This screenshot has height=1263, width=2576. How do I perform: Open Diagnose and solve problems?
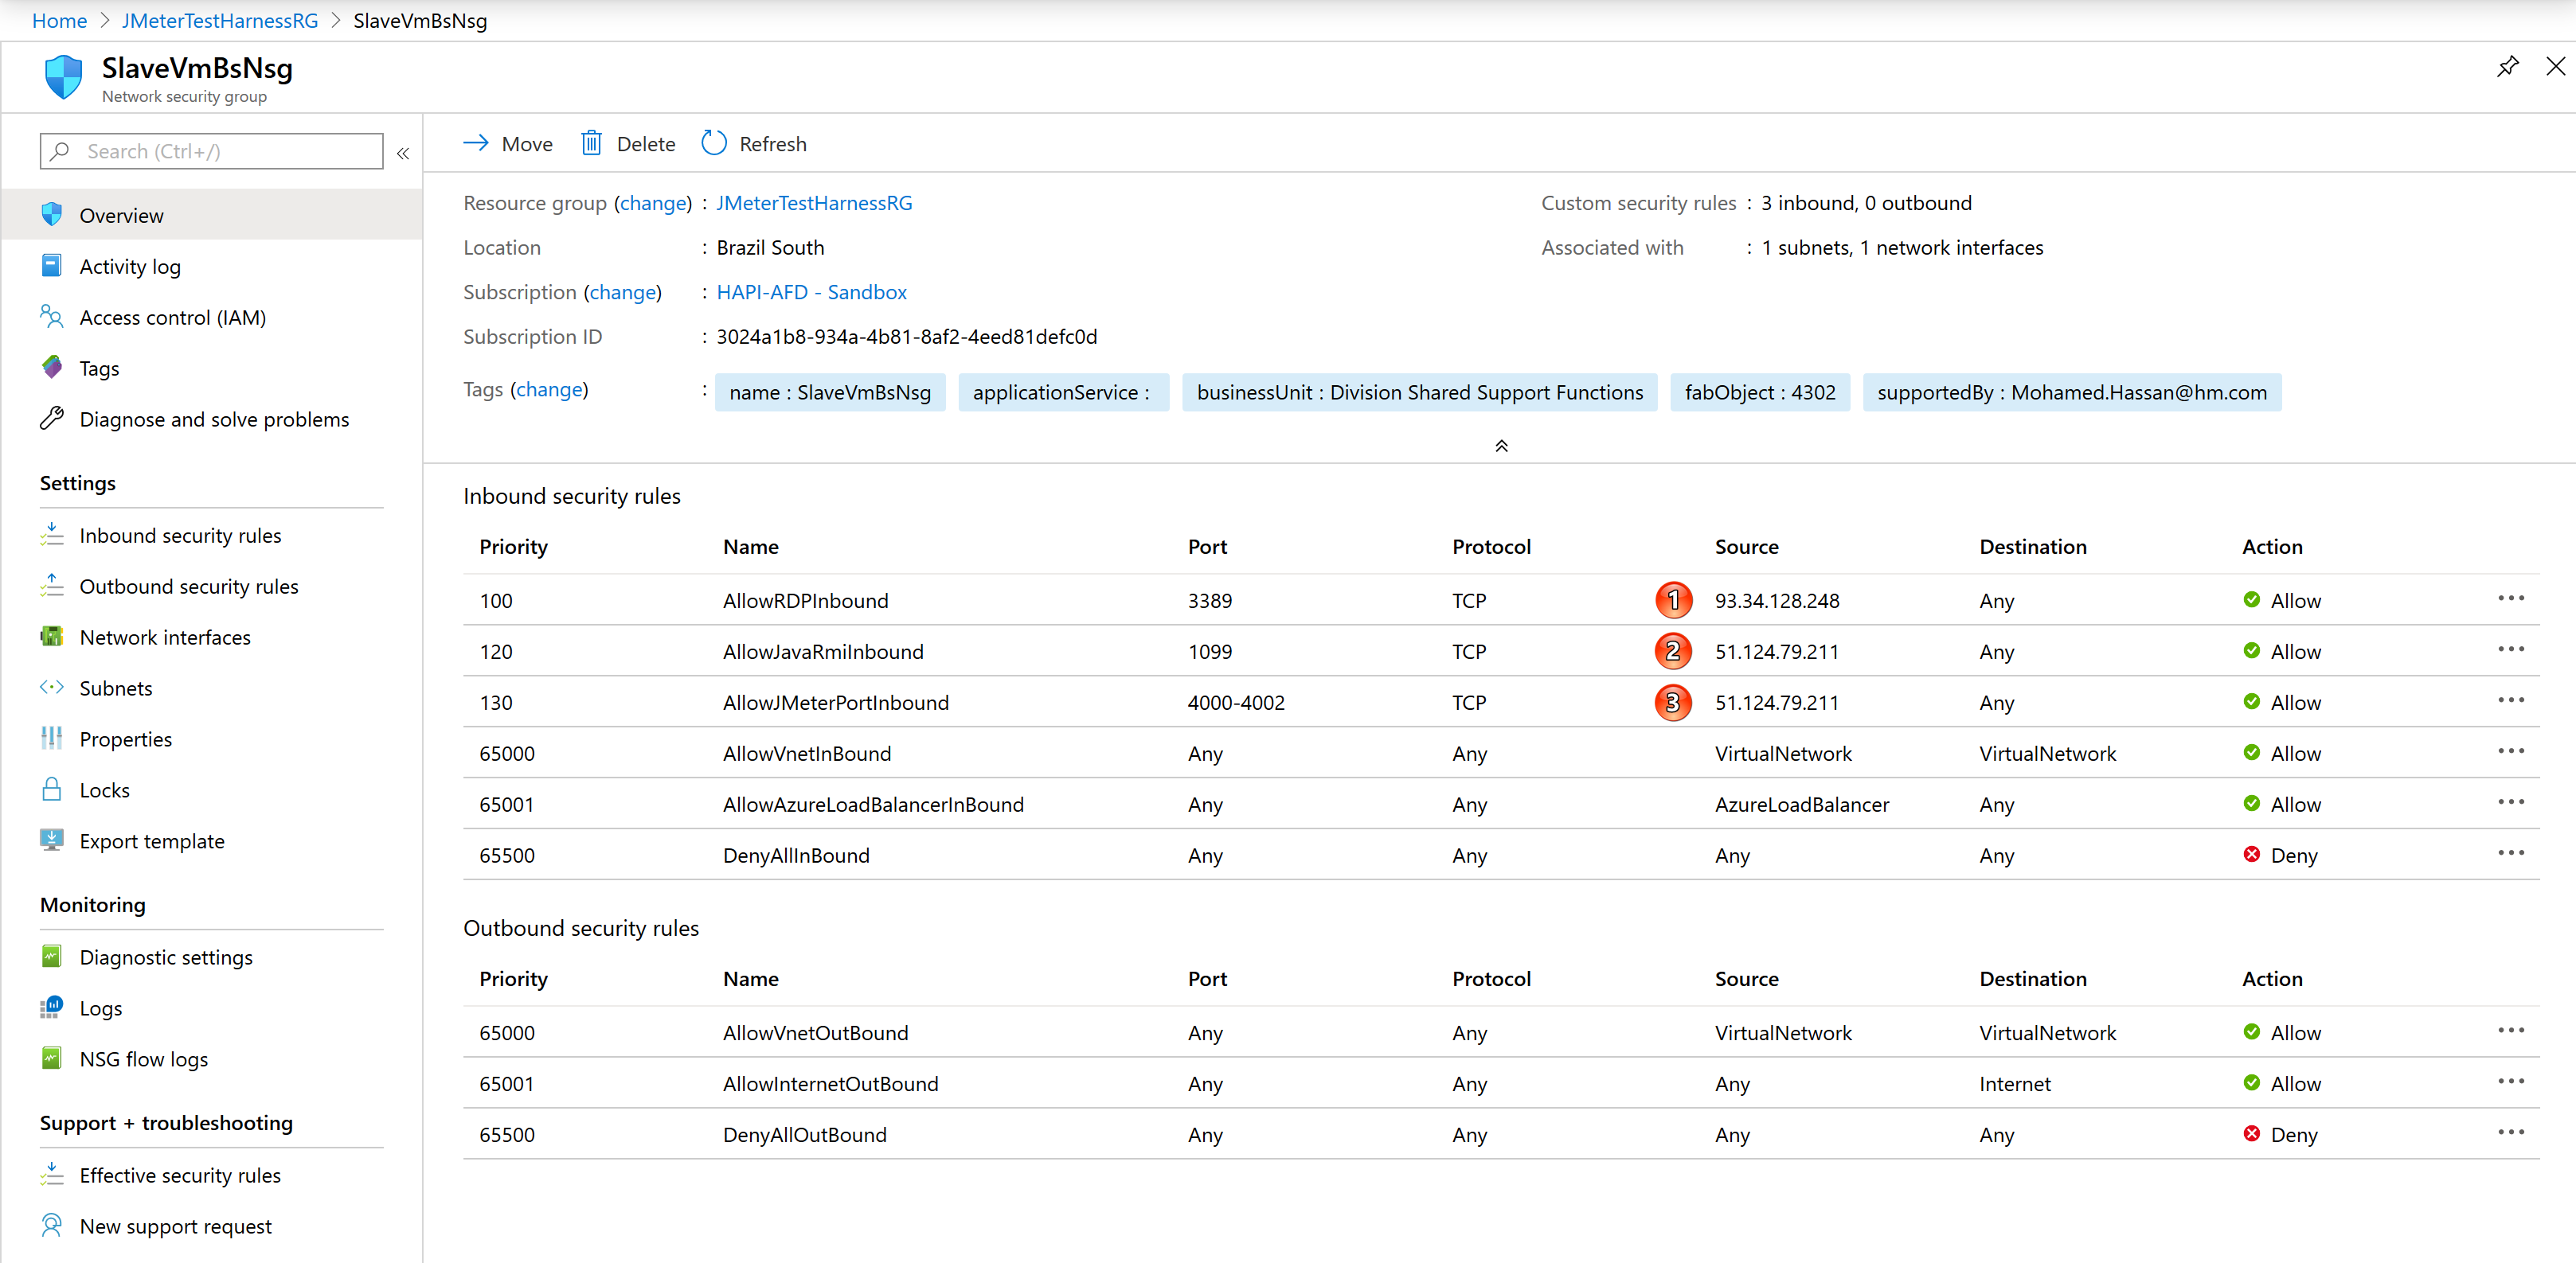click(x=214, y=419)
